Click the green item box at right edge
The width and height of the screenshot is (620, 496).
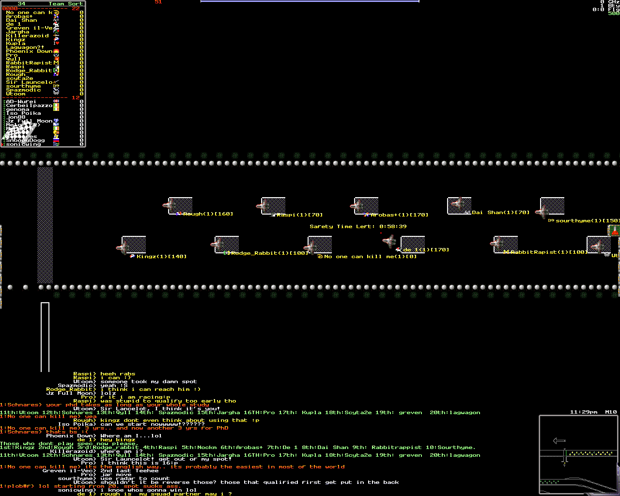pos(614,231)
